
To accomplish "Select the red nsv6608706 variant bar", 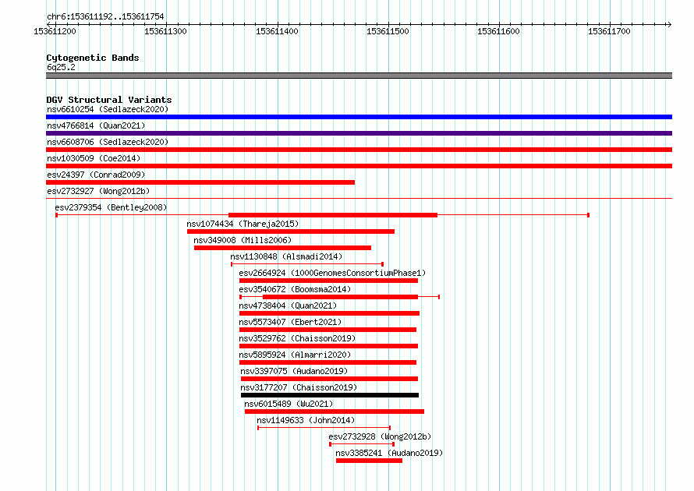I will (359, 150).
